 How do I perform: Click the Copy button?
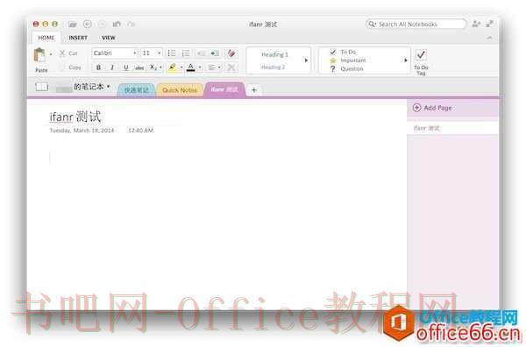click(x=70, y=67)
